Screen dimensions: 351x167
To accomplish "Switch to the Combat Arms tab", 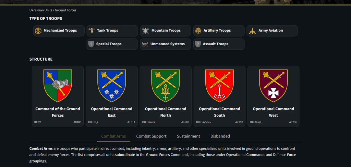I will [x=113, y=136].
